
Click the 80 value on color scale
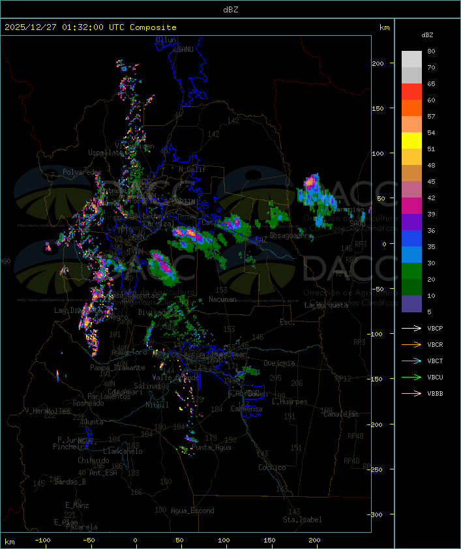pos(431,51)
